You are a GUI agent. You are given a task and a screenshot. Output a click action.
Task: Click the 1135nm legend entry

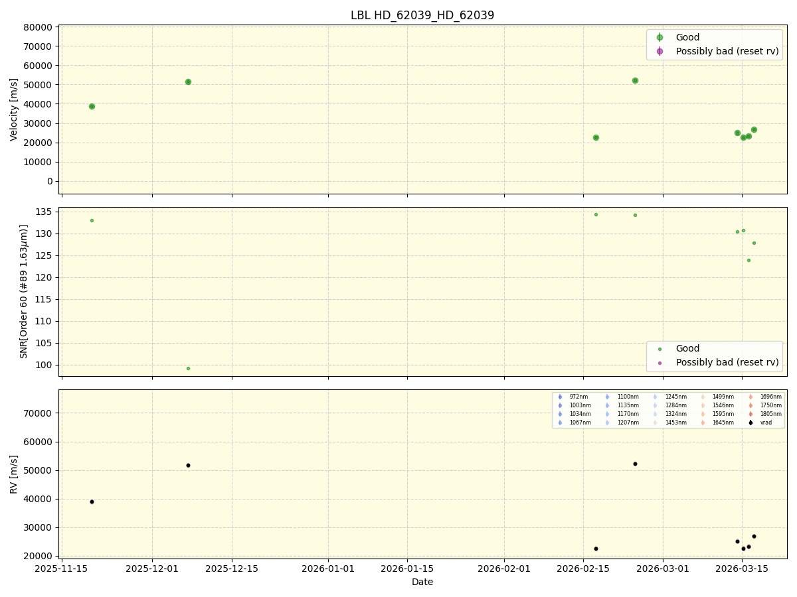(622, 405)
